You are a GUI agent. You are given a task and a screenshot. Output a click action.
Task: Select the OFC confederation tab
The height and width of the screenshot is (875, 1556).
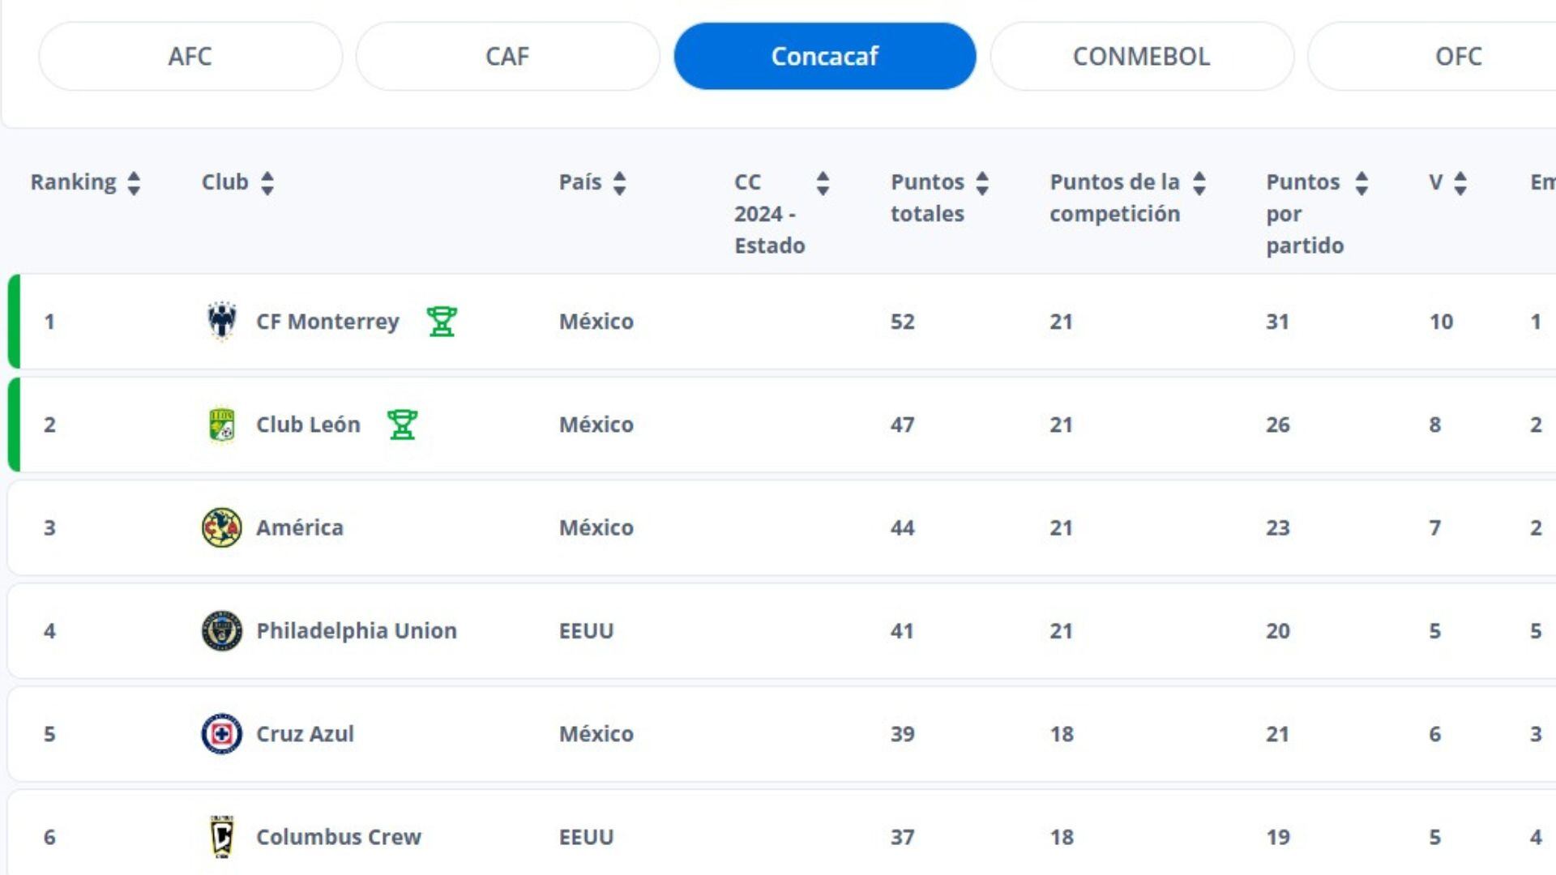(x=1457, y=56)
